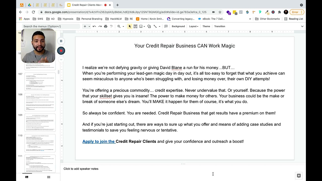This screenshot has height=181, width=322.
Task: Select slide 108 thumbnail
Action: [40, 102]
